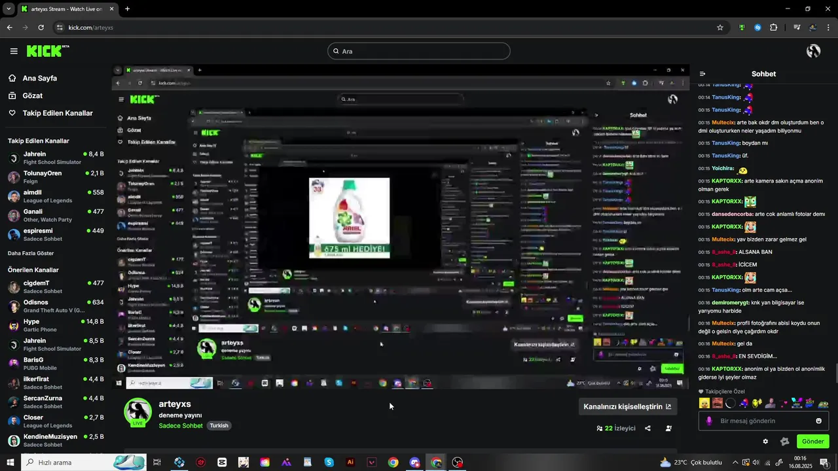Click the Bir mesaj gönderin input
This screenshot has width=838, height=471.
[763, 421]
